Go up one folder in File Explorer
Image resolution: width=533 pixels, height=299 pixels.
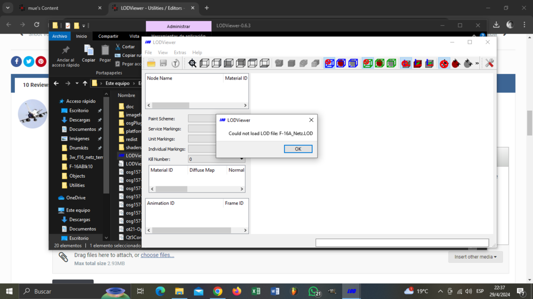(85, 83)
